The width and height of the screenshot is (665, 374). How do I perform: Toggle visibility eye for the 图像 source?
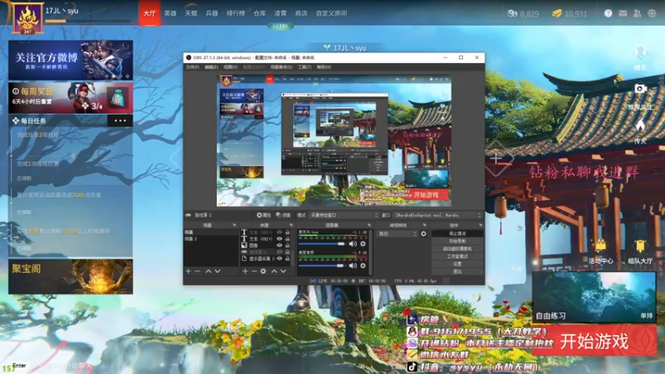(x=279, y=245)
